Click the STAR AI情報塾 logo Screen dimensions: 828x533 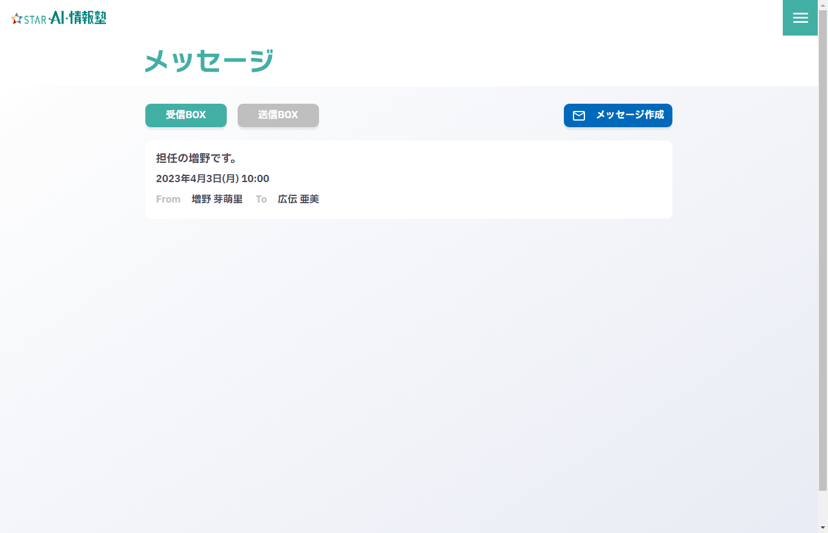click(x=58, y=18)
